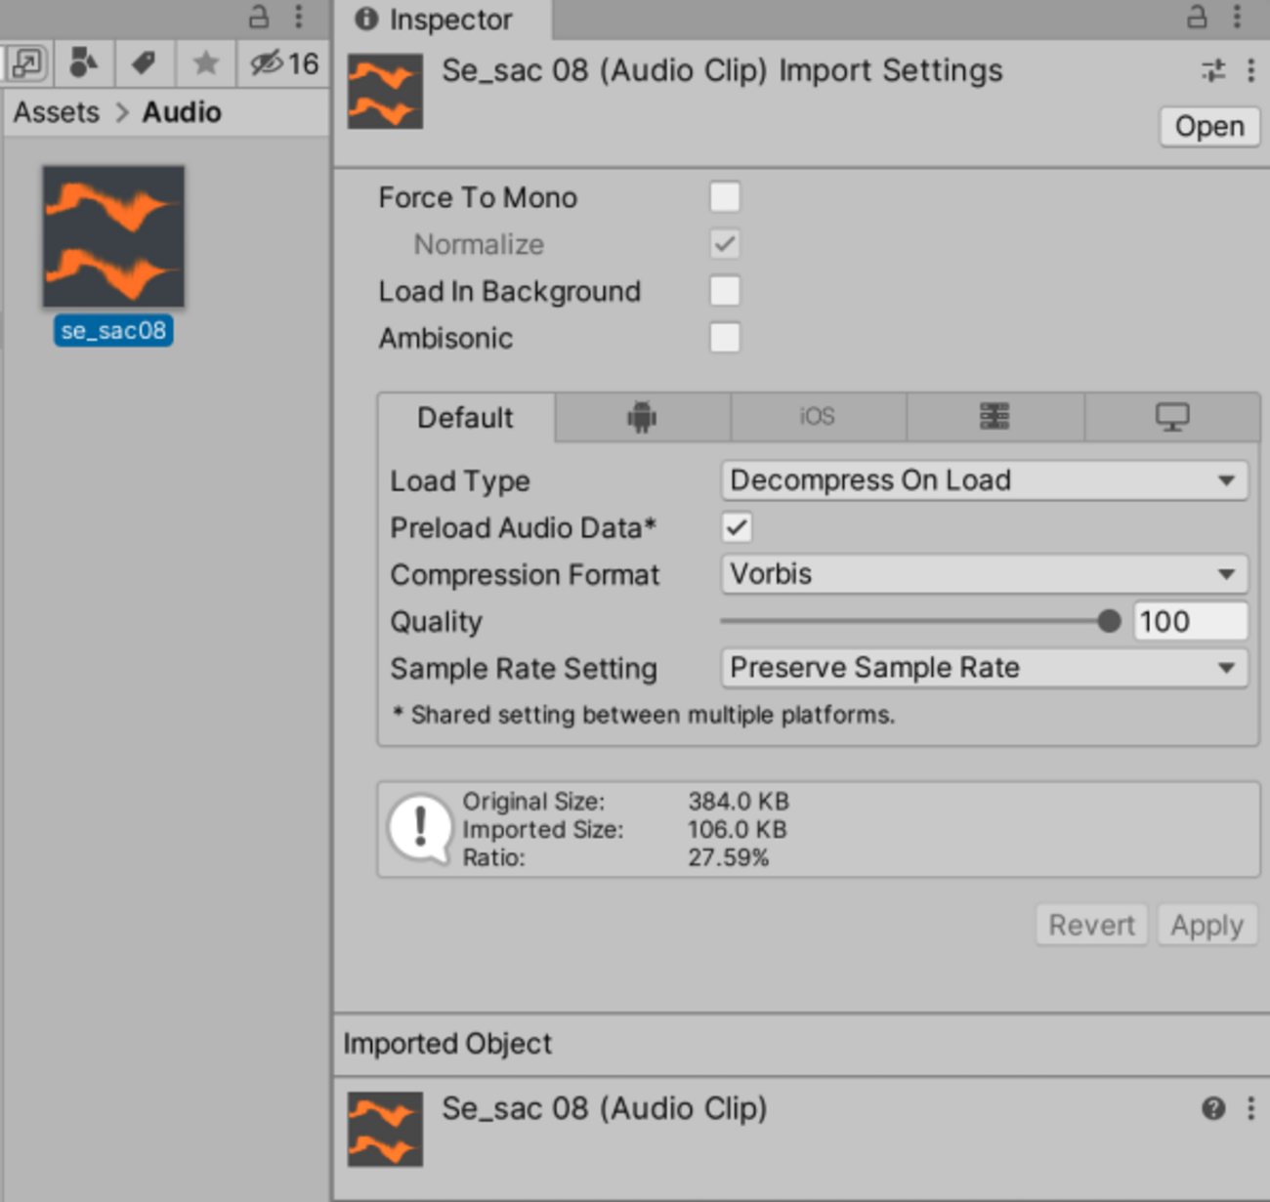
Task: Open the Inspector panel three-dot menu
Action: click(x=1237, y=17)
